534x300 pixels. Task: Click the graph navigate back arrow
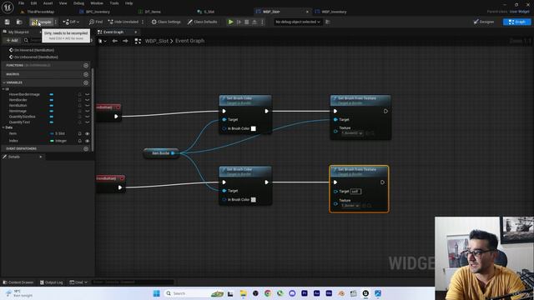tap(115, 41)
